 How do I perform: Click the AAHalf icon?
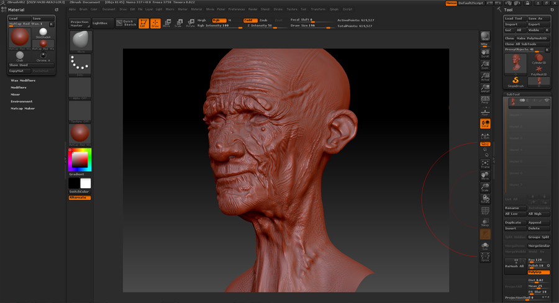coord(485,88)
